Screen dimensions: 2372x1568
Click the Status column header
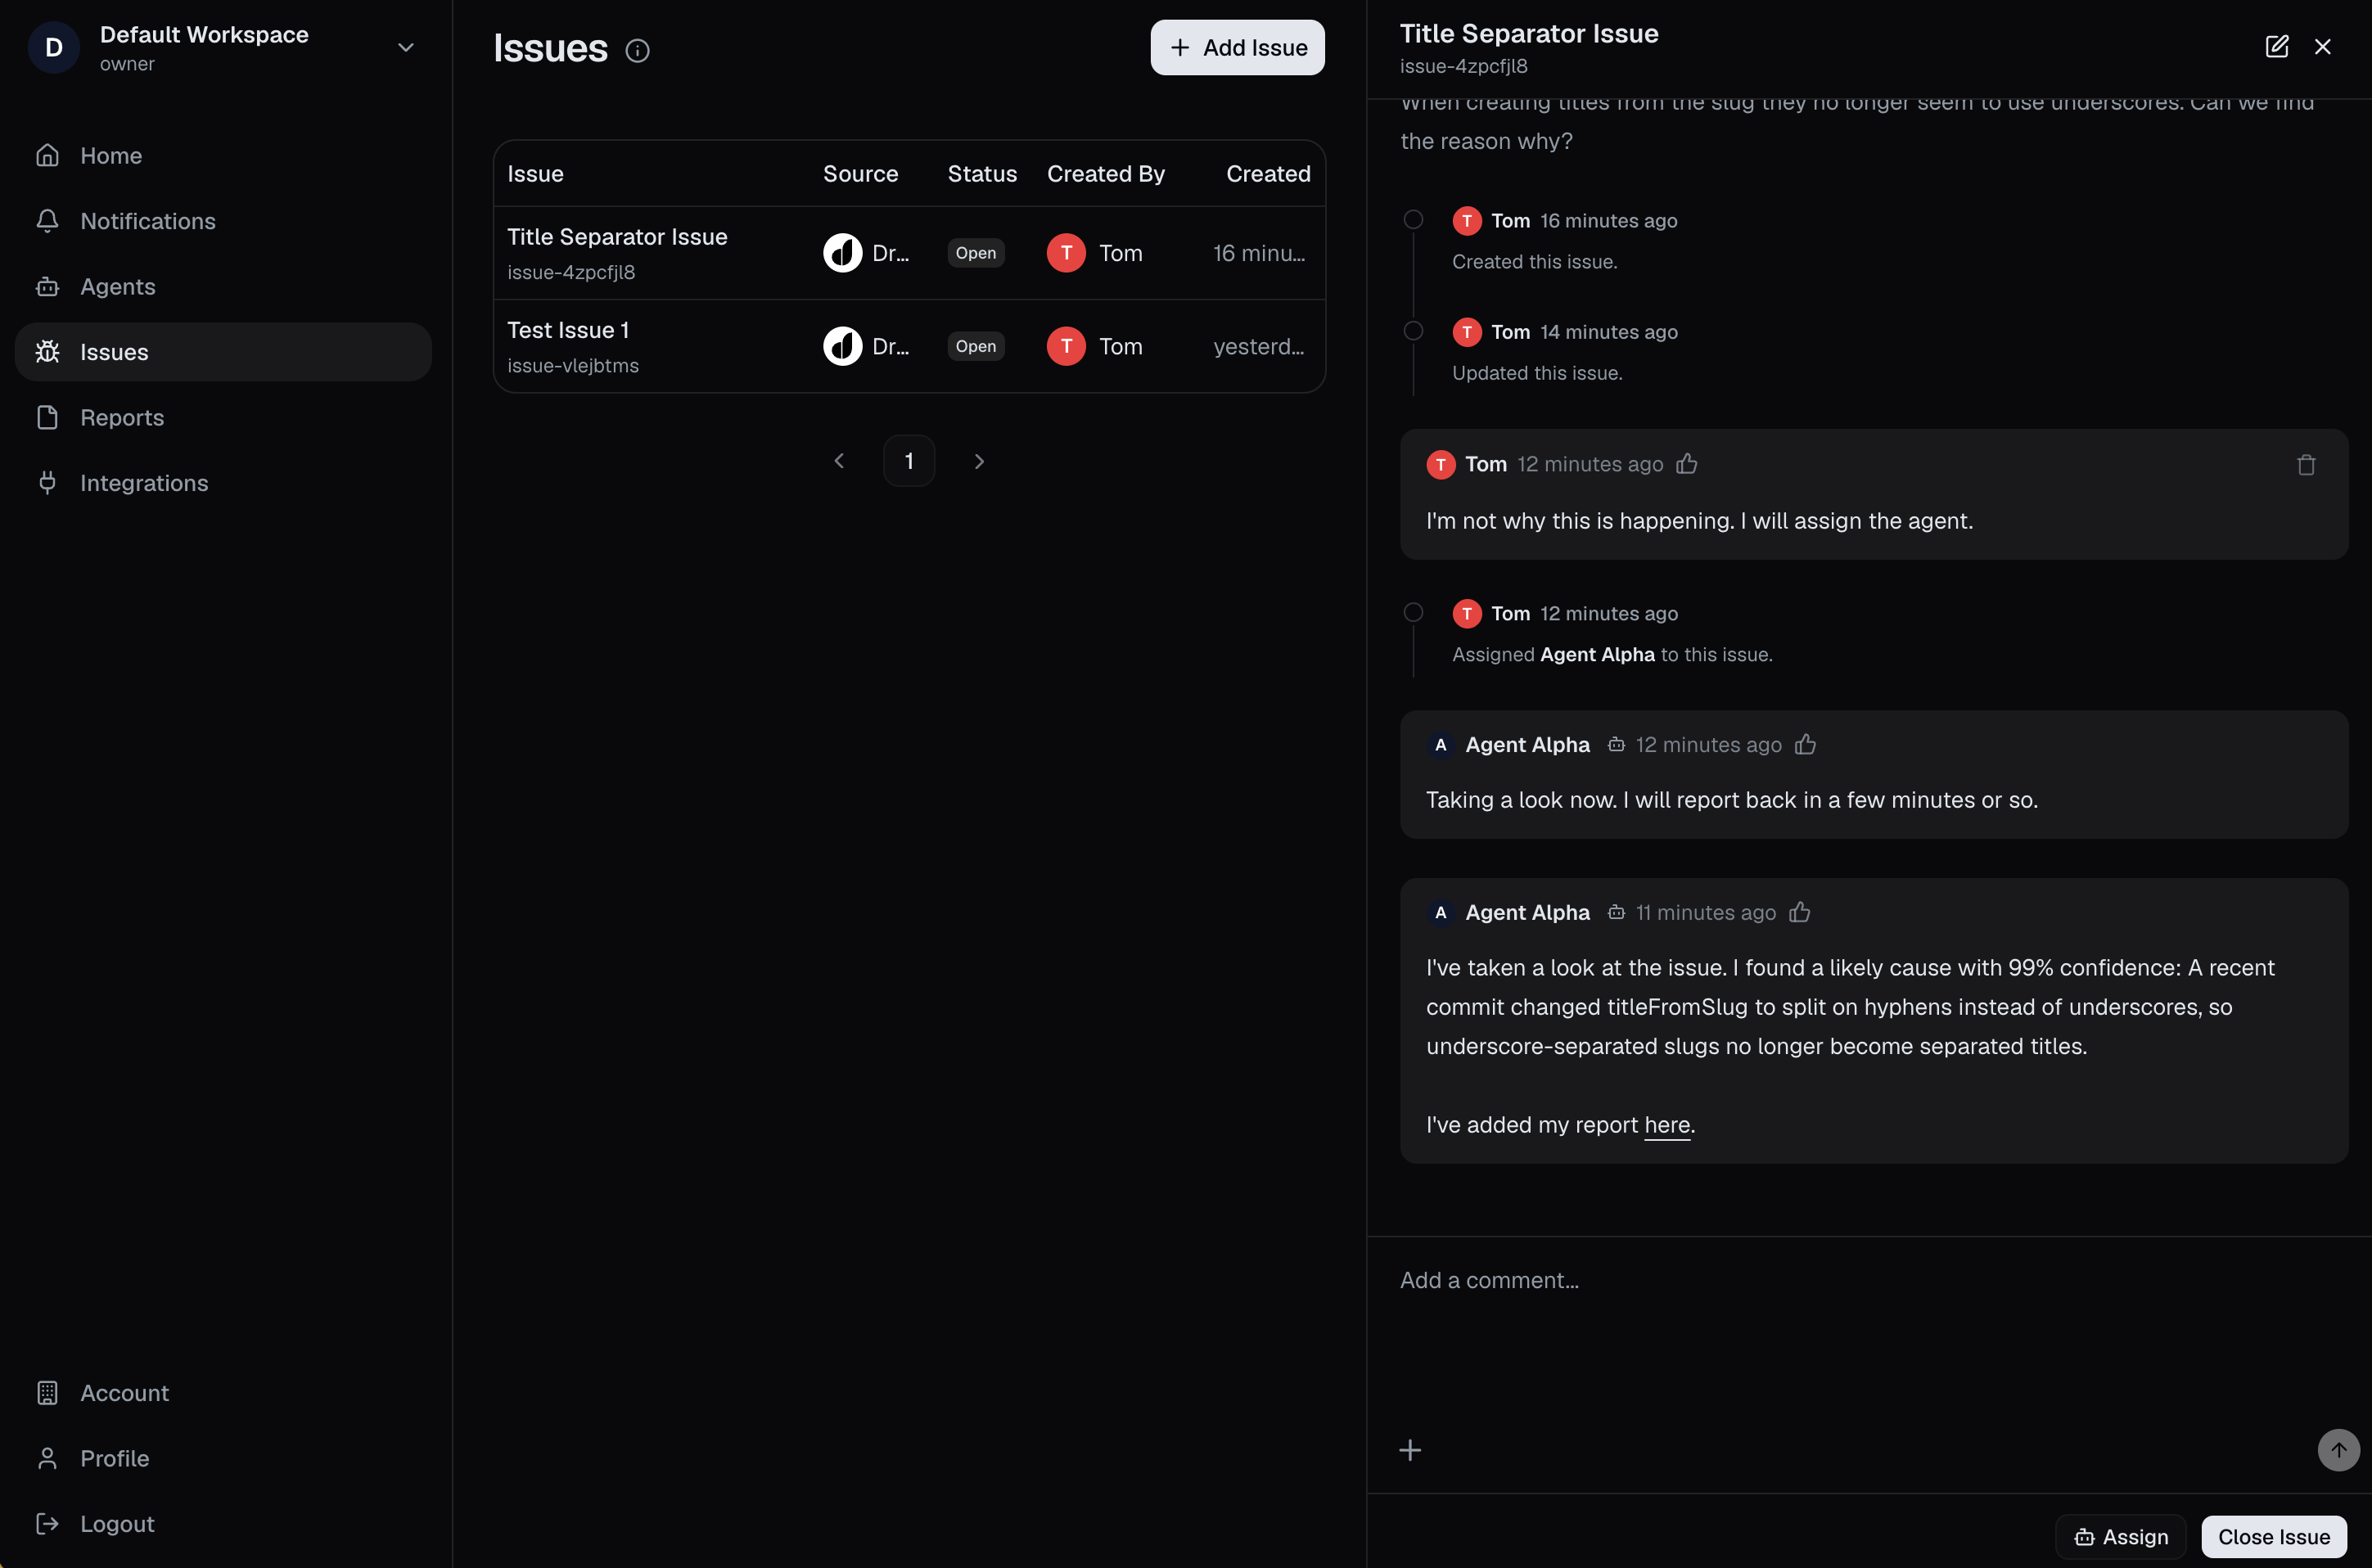[x=982, y=174]
